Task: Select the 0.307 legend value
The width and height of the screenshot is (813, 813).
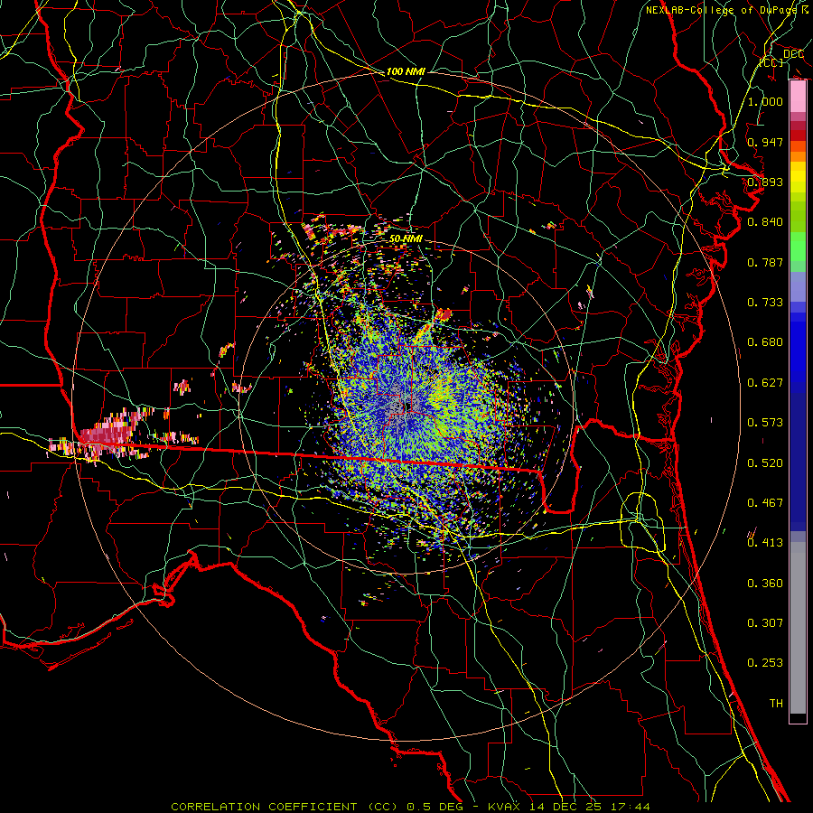Action: pyautogui.click(x=765, y=622)
